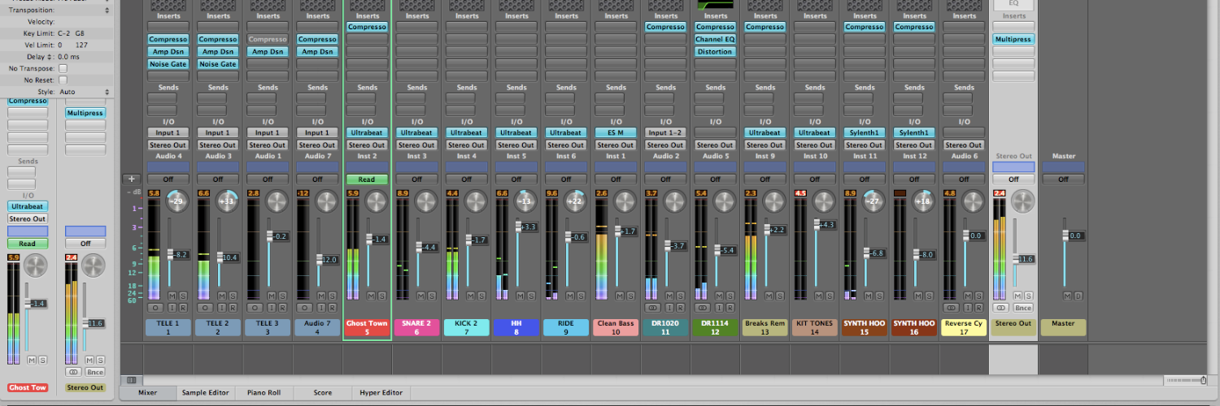The width and height of the screenshot is (1220, 406).
Task: Enable input monitoring I on TELE 1
Action: (173, 308)
